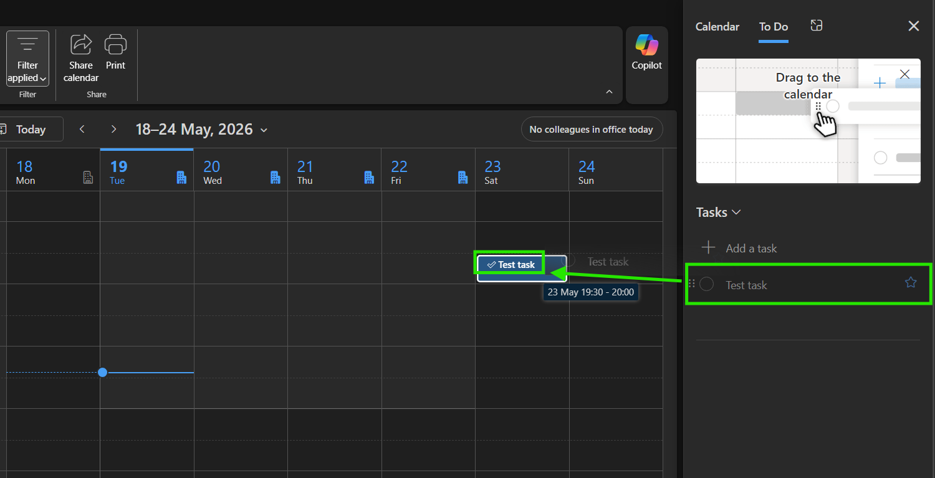Jump to Today in the calendar
This screenshot has height=478, width=935.
(31, 129)
